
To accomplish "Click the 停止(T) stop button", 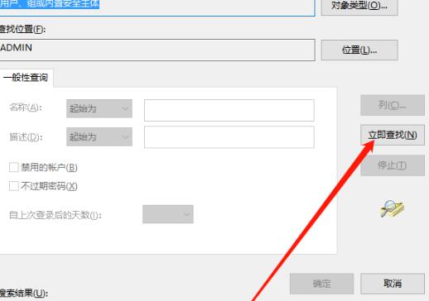I will [393, 165].
